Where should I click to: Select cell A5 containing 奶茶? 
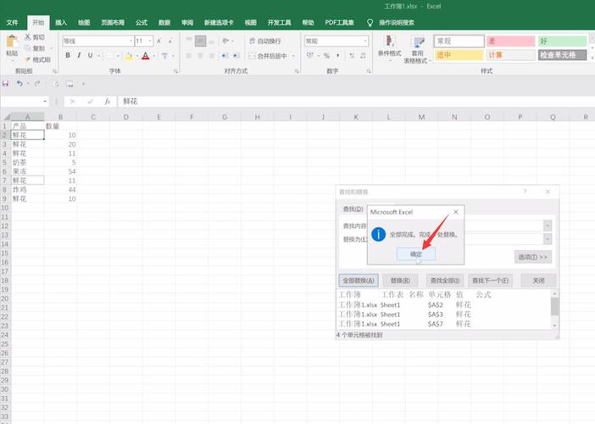pyautogui.click(x=28, y=163)
